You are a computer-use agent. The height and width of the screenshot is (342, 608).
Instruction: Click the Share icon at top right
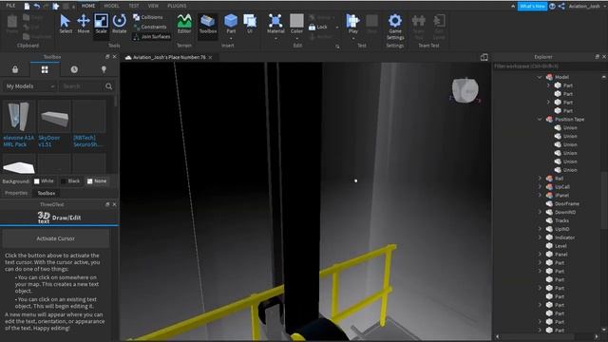coord(561,7)
